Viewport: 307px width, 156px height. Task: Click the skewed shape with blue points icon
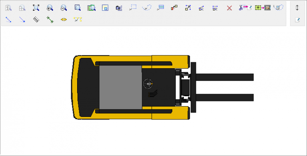(x=201, y=8)
